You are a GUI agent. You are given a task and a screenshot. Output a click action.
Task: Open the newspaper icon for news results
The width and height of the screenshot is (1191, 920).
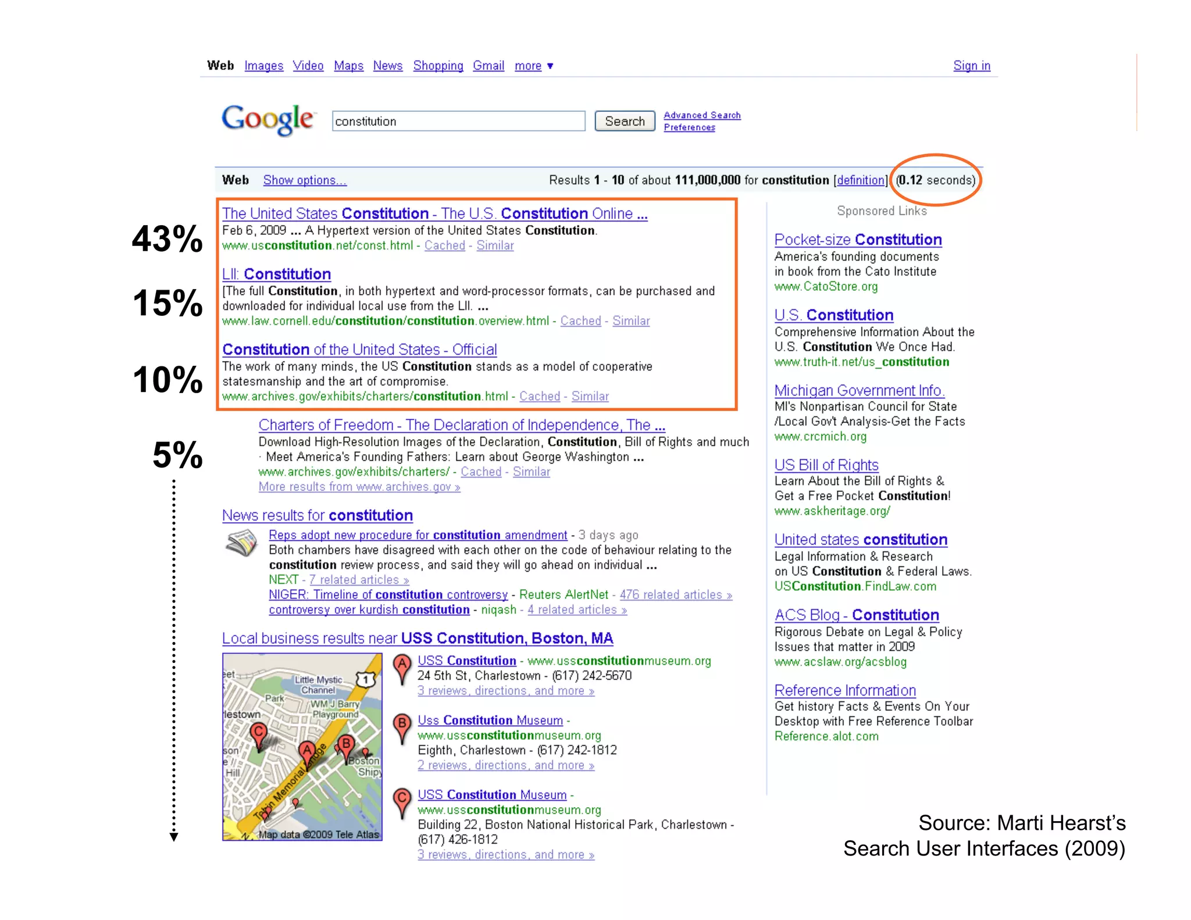coord(241,543)
